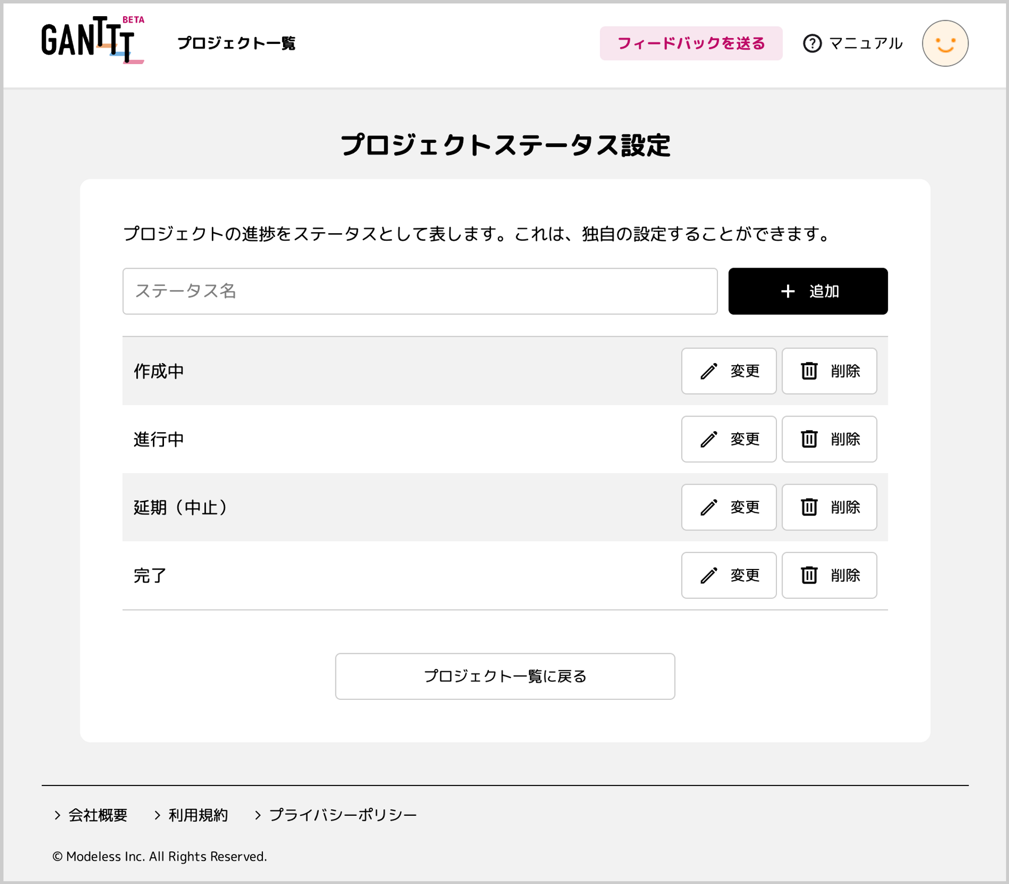The height and width of the screenshot is (884, 1009).
Task: Click the pencil icon for 完了
Action: click(708, 576)
